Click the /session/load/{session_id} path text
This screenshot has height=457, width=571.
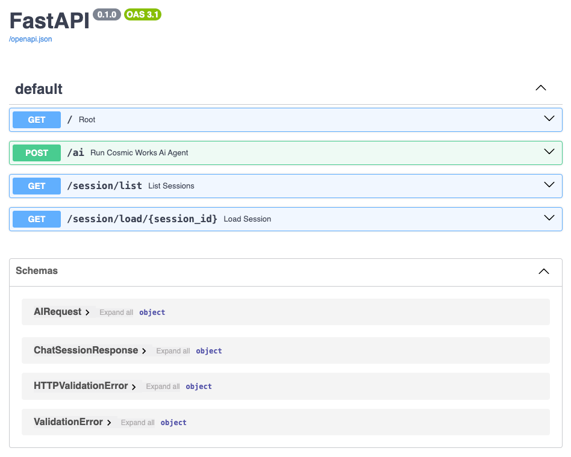pos(142,219)
